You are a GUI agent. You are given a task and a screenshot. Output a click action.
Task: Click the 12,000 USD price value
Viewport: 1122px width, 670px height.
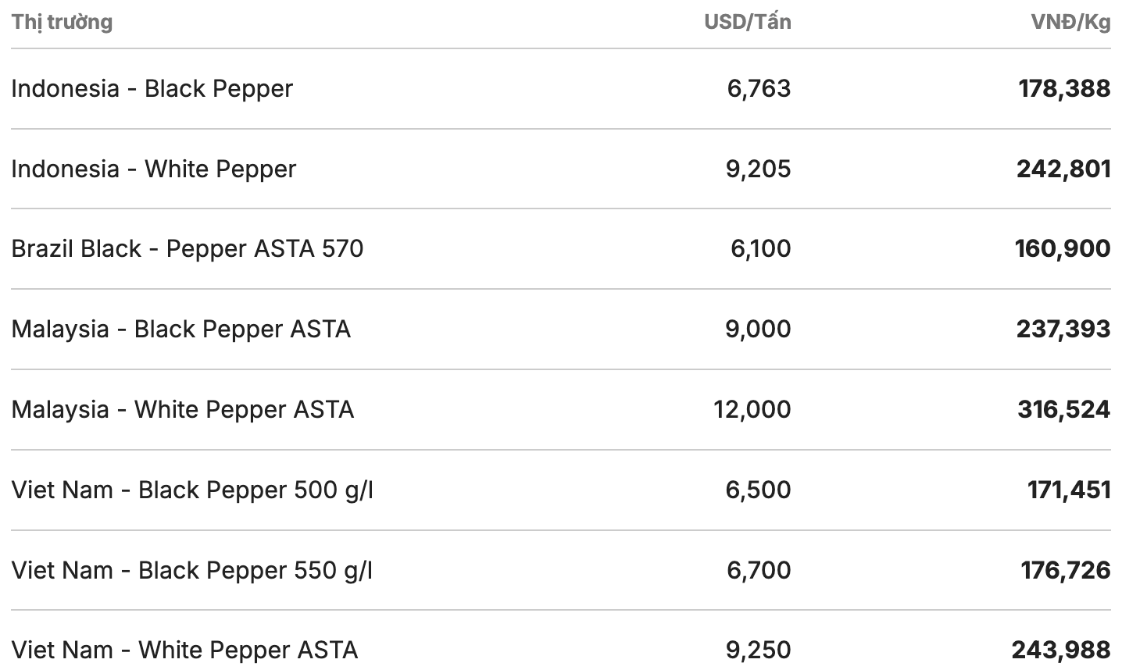tap(752, 409)
